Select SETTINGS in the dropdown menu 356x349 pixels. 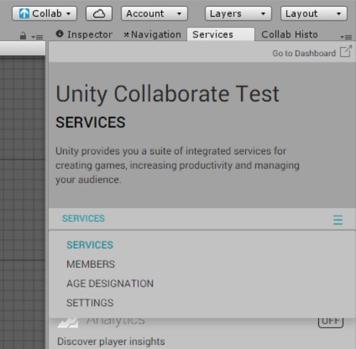[90, 303]
